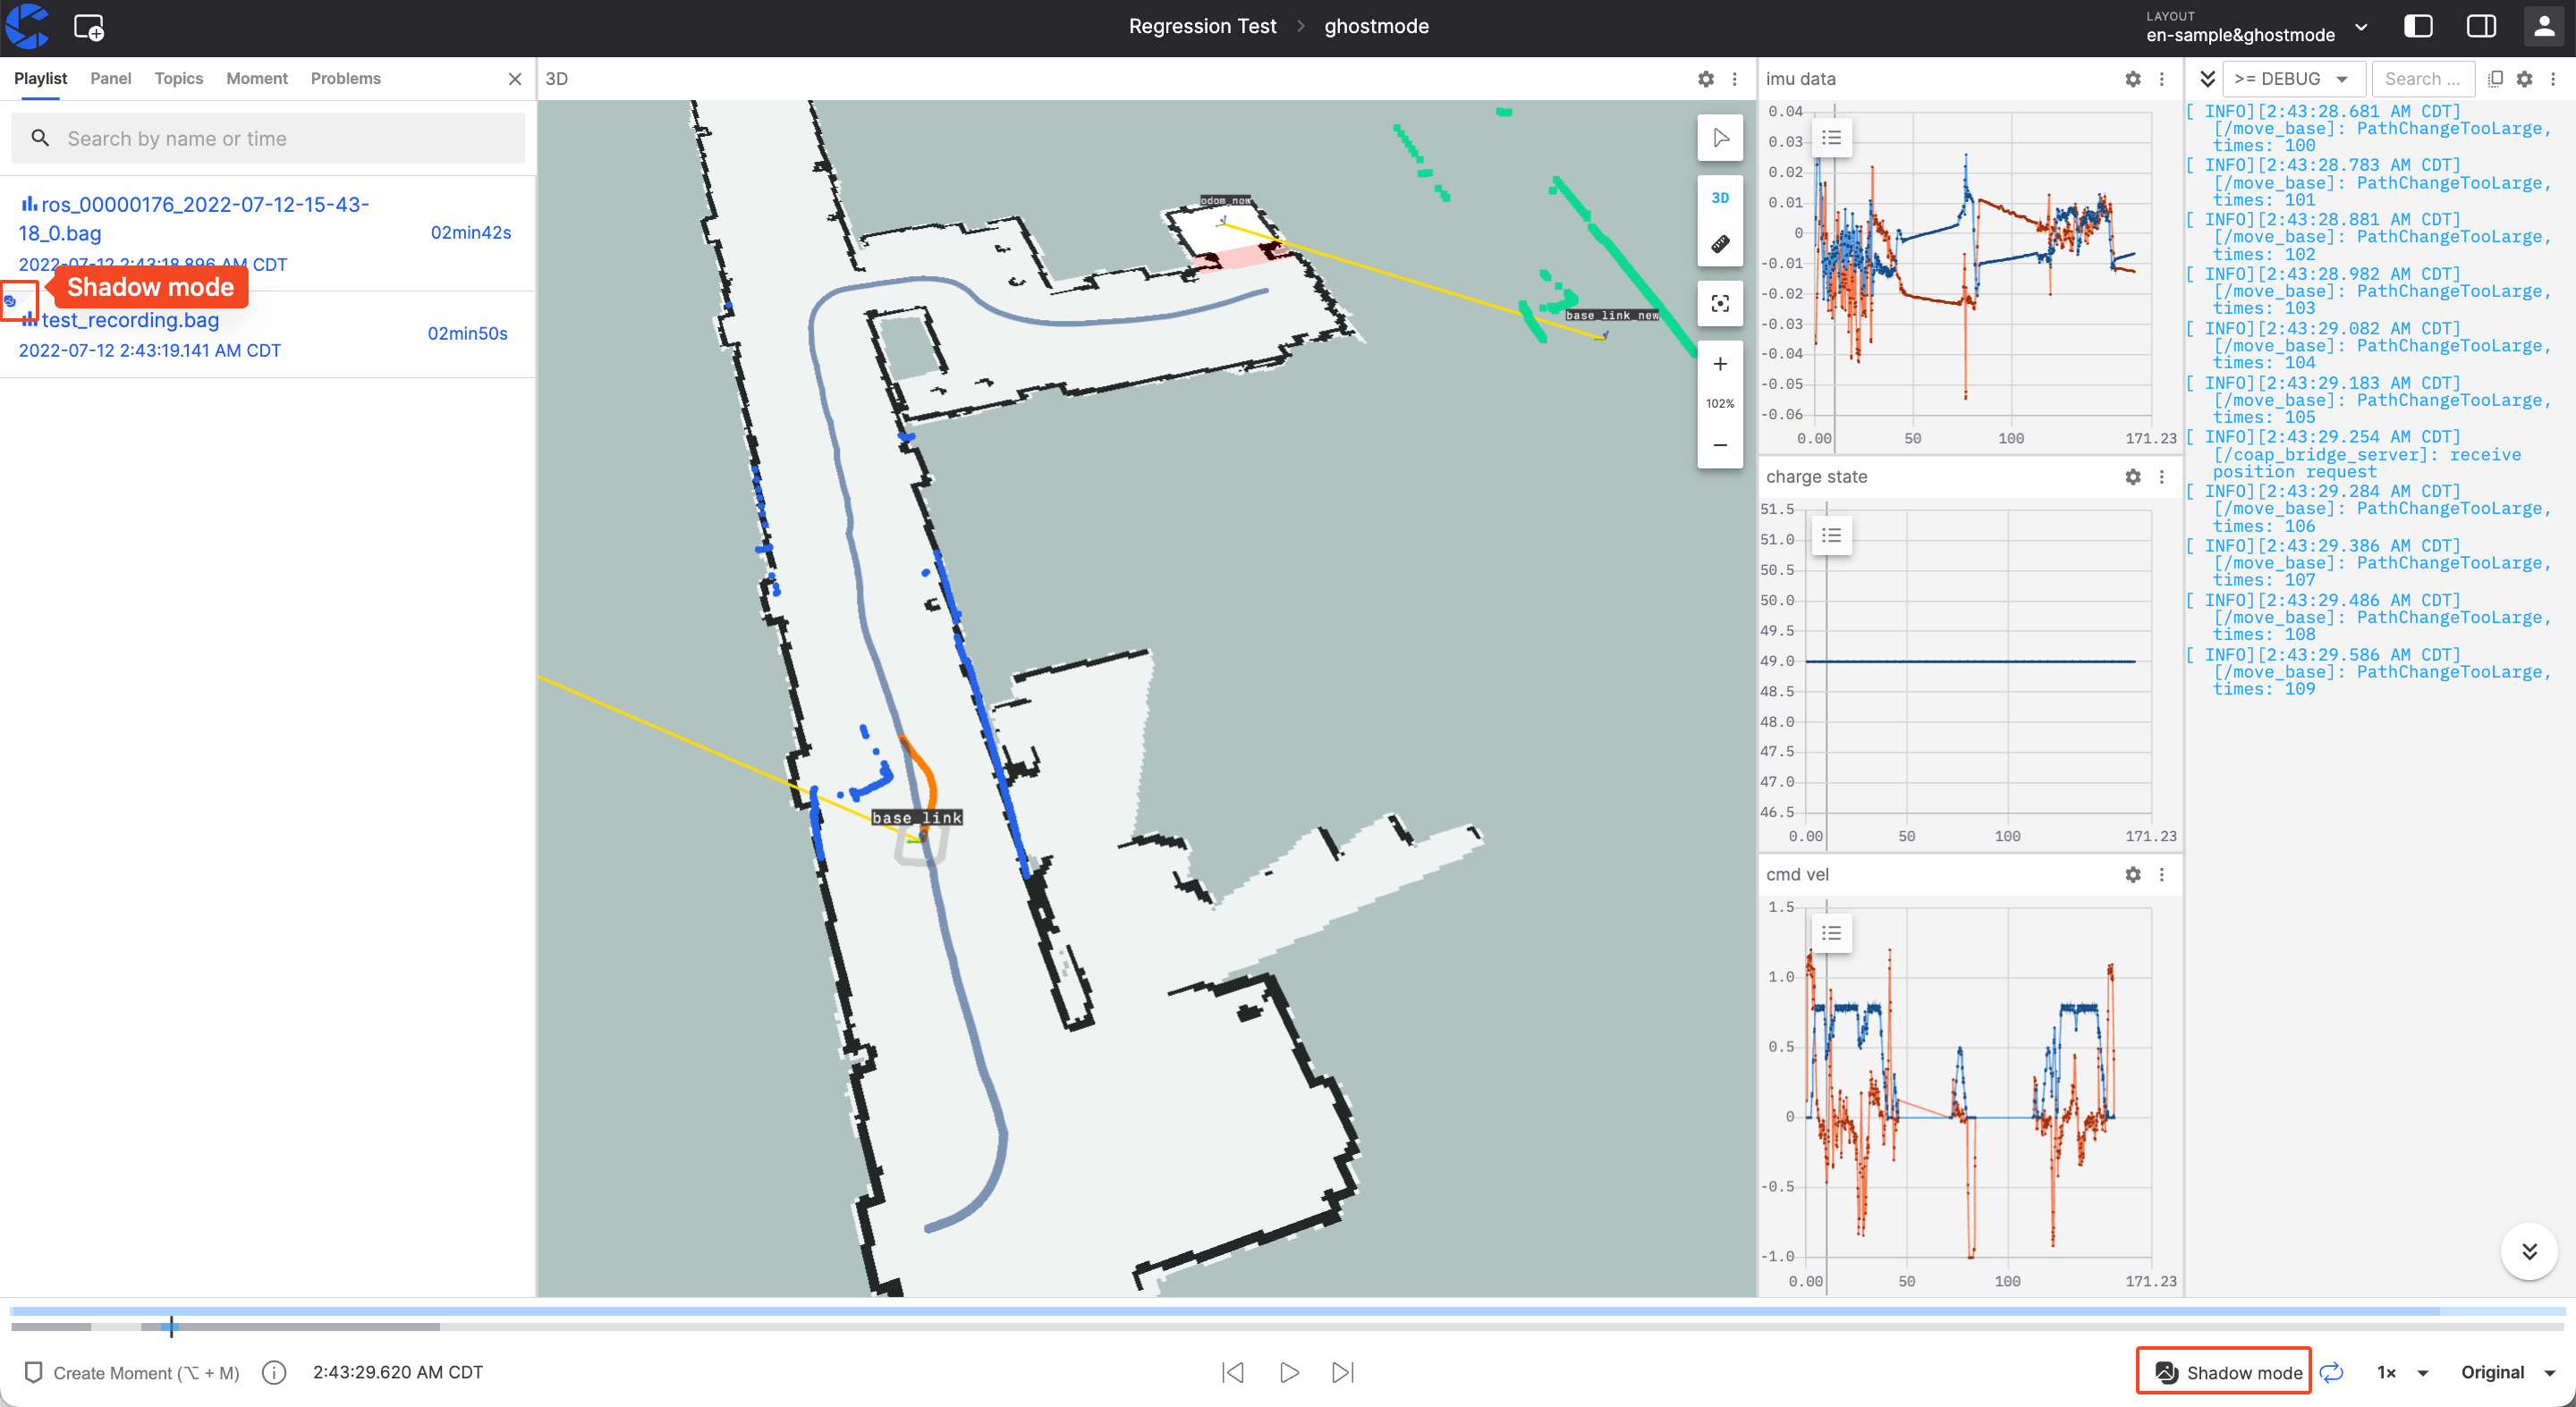Click the blue loading progress bar
This screenshot has height=1407, width=2576.
pyautogui.click(x=1286, y=1310)
